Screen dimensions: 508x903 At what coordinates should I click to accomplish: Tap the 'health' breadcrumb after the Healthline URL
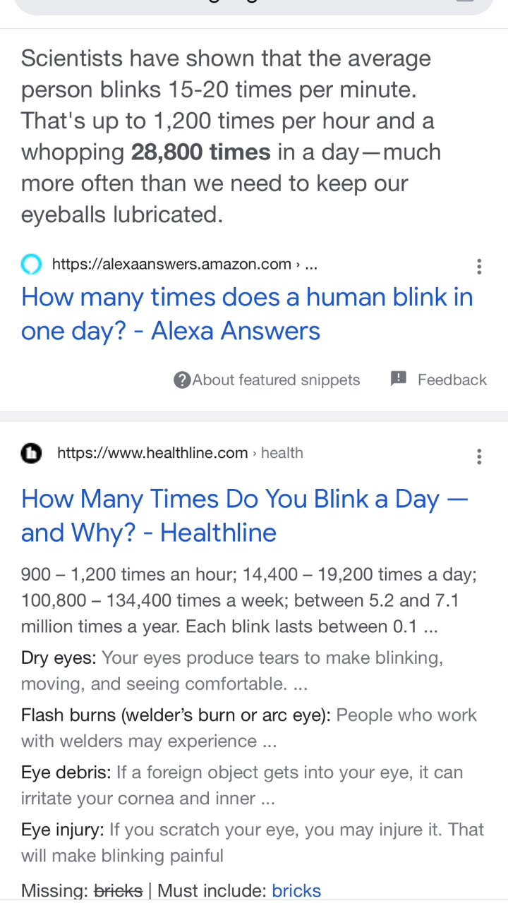(x=282, y=453)
